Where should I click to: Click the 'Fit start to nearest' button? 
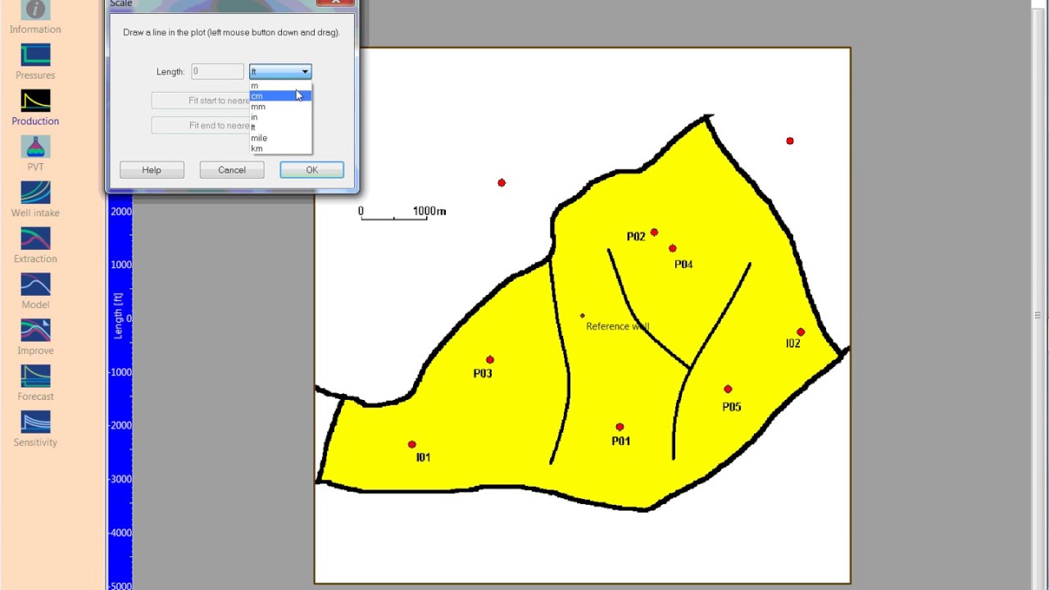click(x=201, y=101)
